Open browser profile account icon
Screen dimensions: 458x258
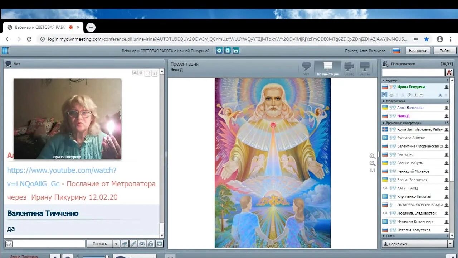tap(440, 39)
